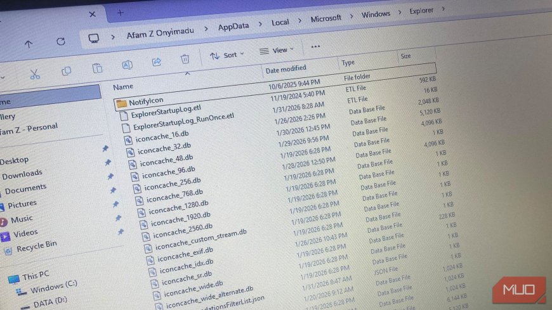The image size is (552, 310).
Task: Click the pin icon next to Downloads
Action: pos(108,162)
